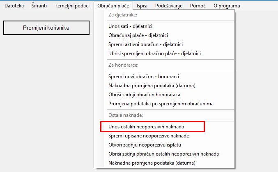Choose Izbriši spremljeni obračun plaće - djelatnici
The image size is (278, 172).
point(154,53)
